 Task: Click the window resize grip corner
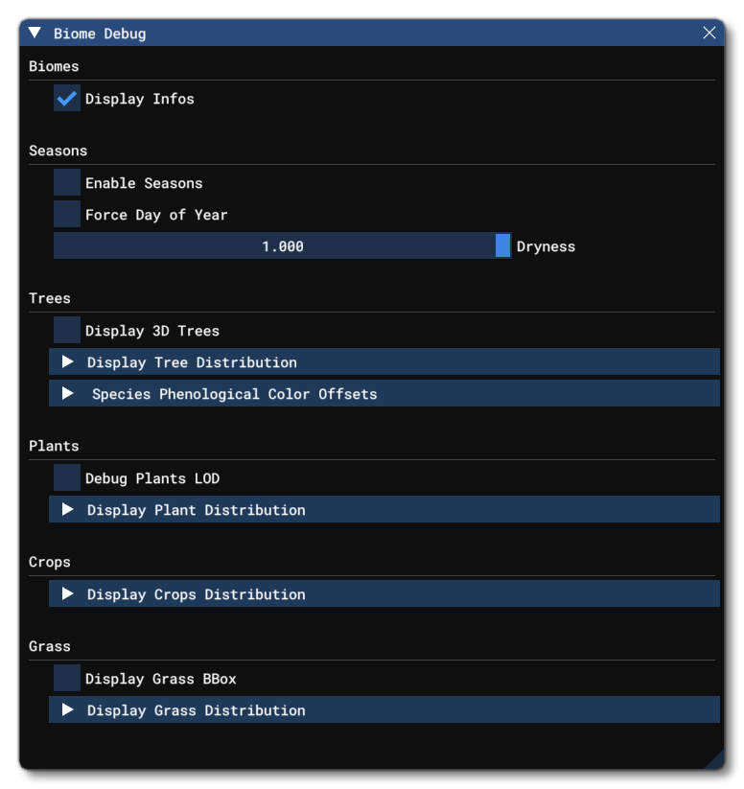714,759
